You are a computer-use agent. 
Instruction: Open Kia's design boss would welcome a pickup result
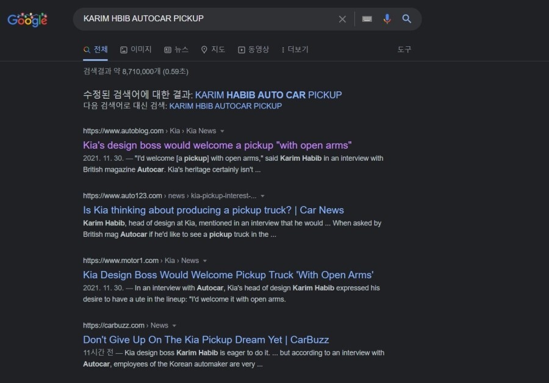(217, 145)
